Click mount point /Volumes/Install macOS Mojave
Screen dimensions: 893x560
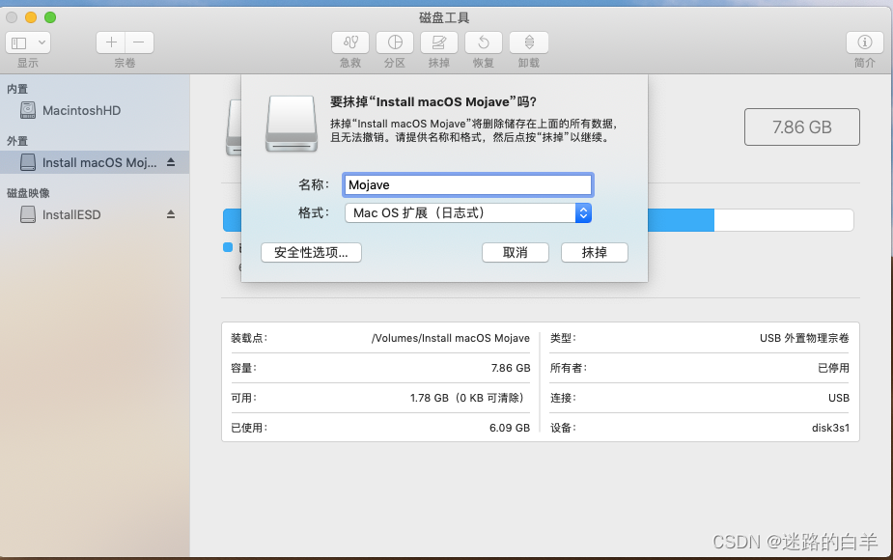[451, 338]
